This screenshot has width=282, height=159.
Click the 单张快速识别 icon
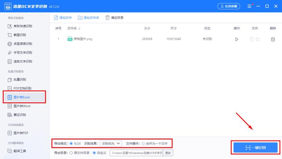tap(10, 26)
